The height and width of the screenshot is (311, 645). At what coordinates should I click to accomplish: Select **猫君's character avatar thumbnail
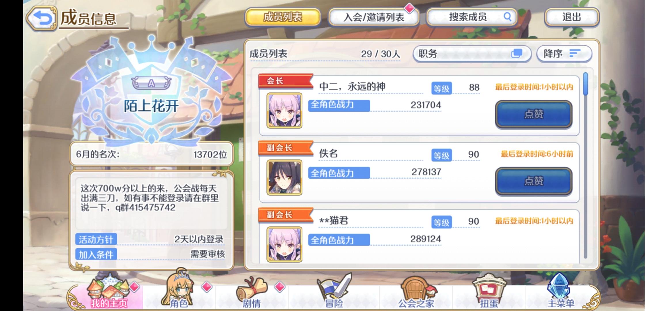284,244
